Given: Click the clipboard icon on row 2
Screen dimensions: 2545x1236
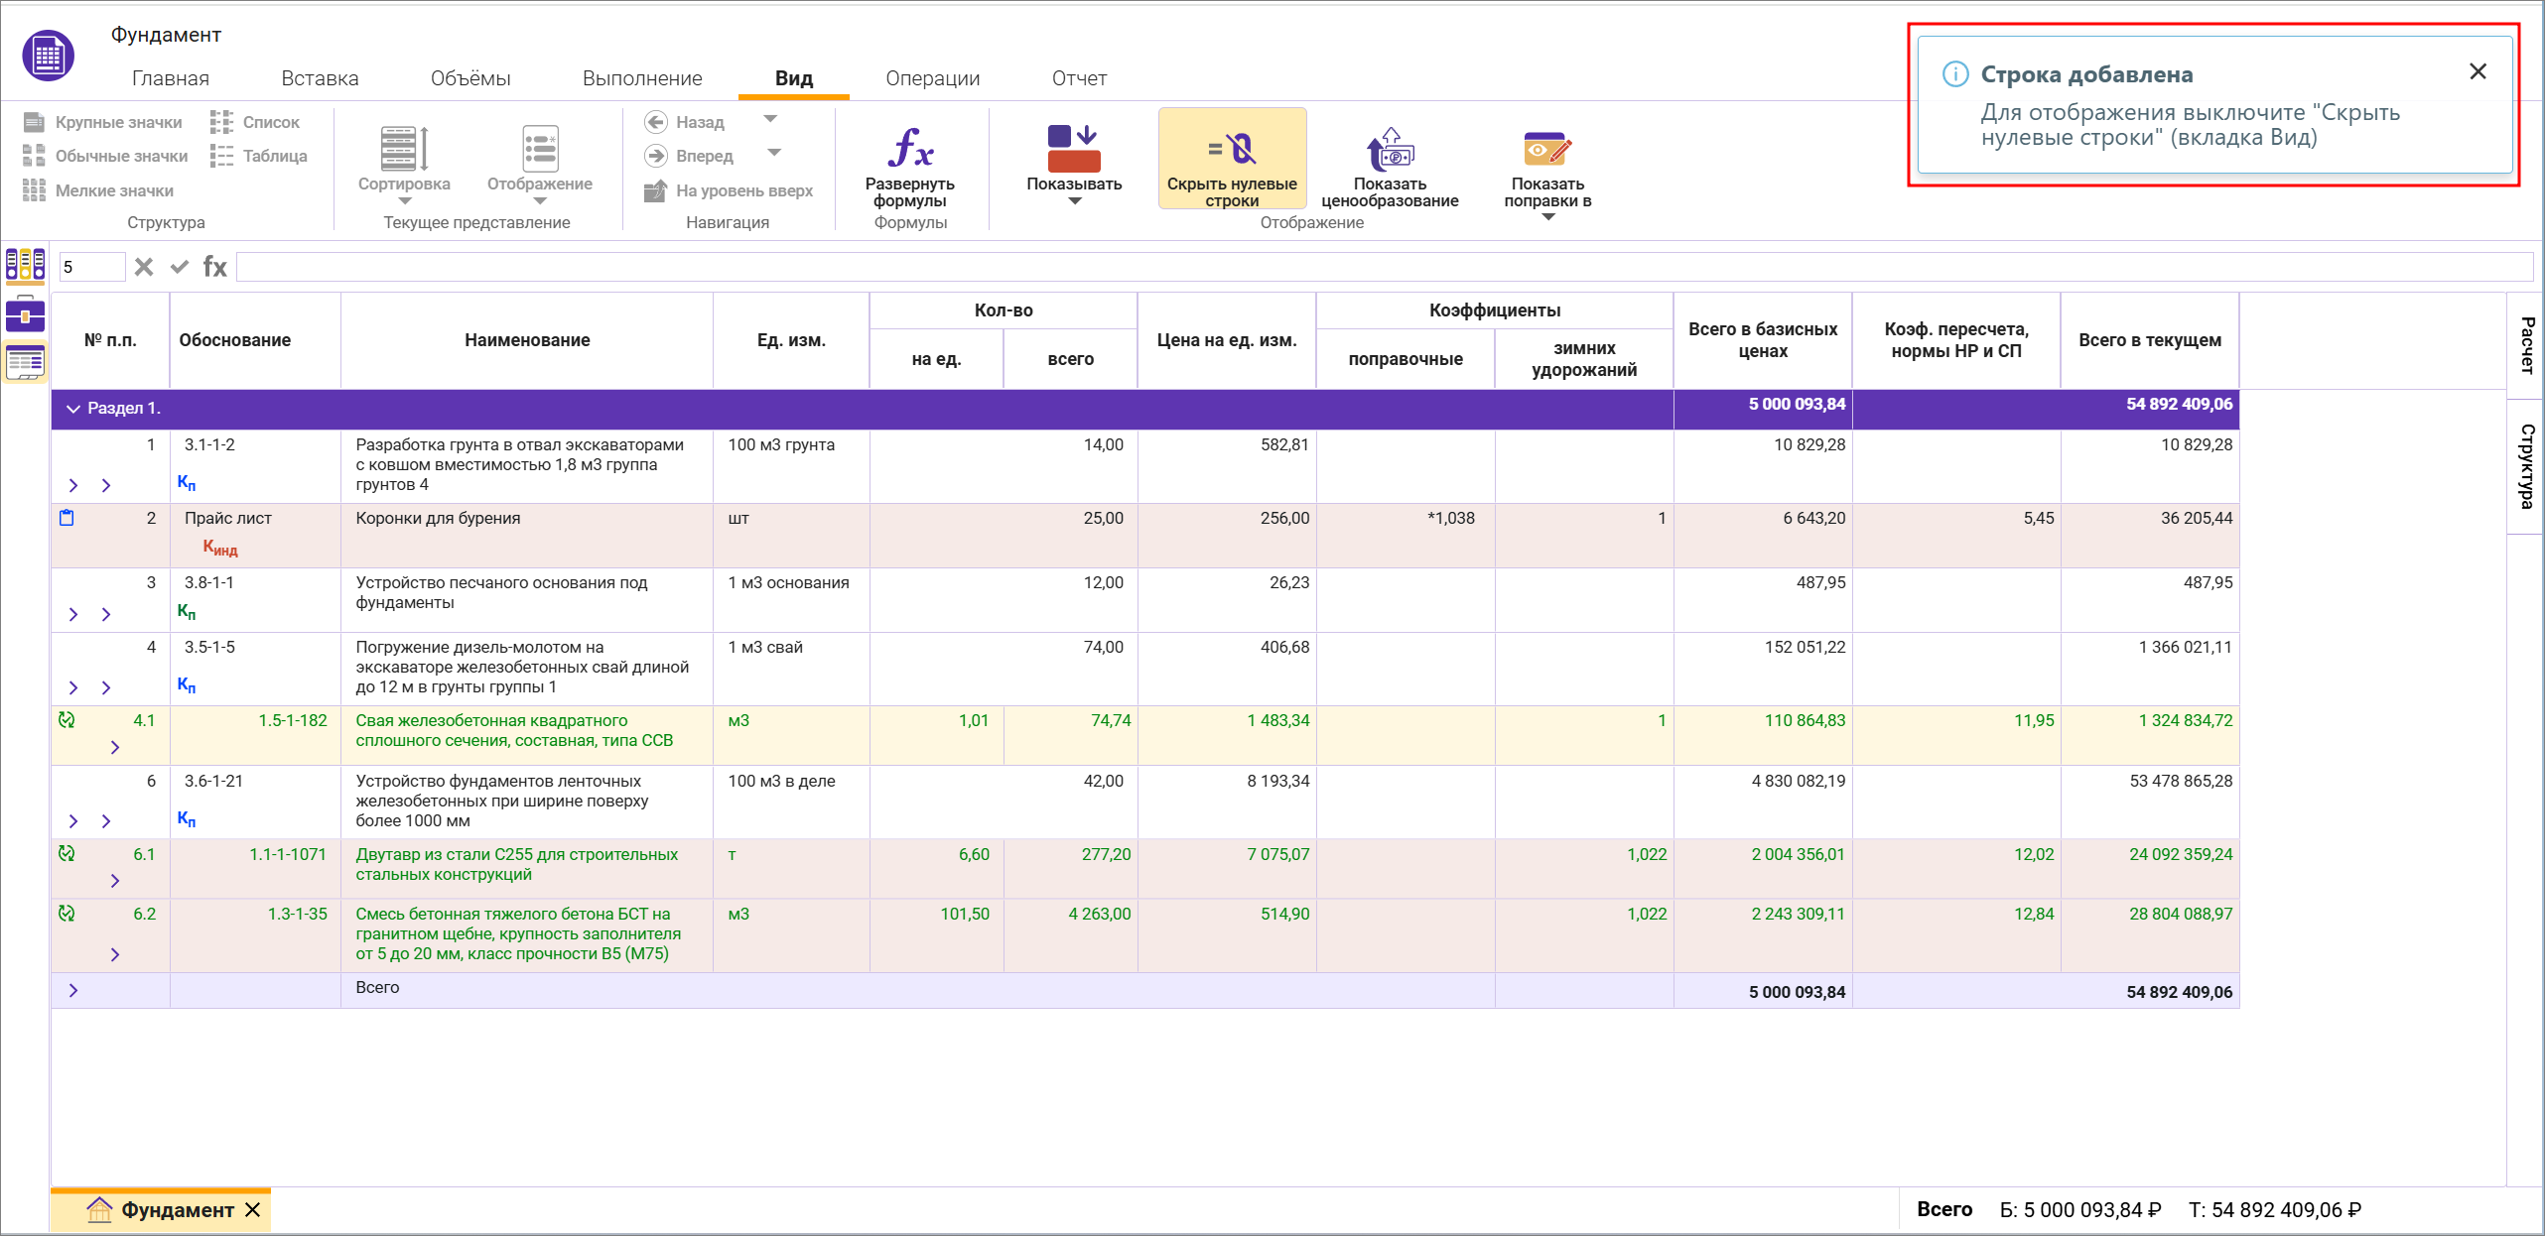Looking at the screenshot, I should click(67, 518).
